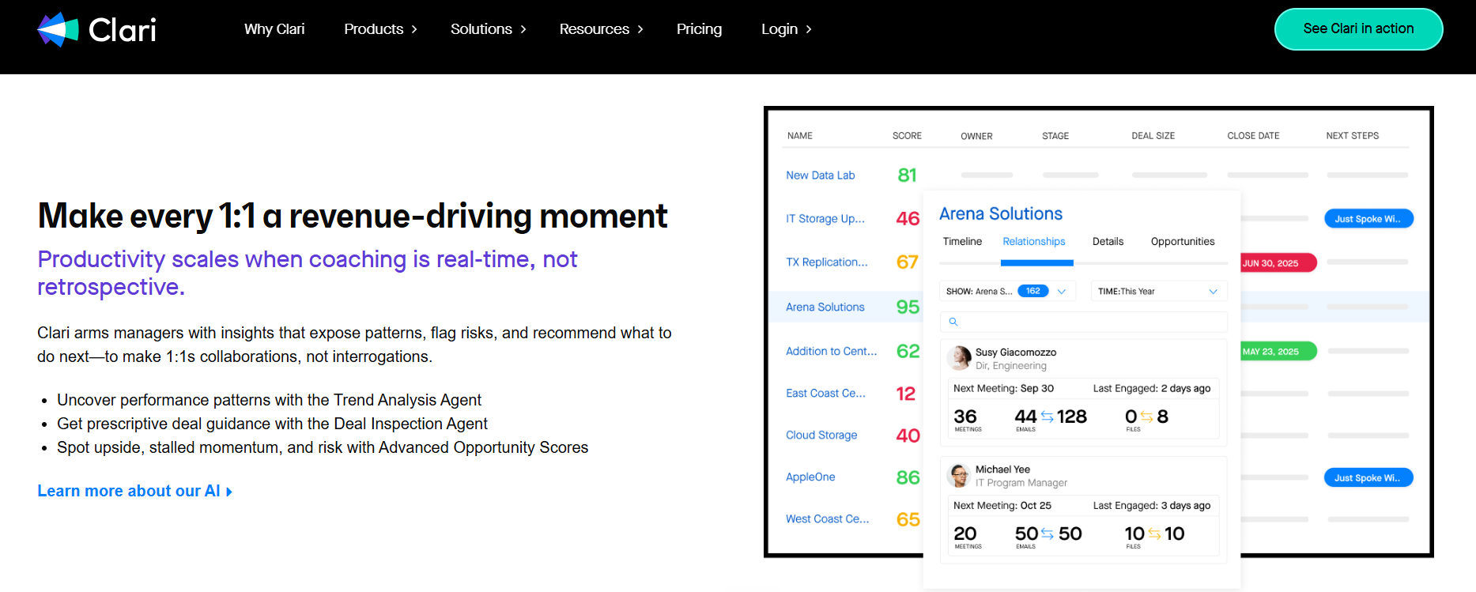This screenshot has height=592, width=1476.
Task: Click the Arena Solutions panel title
Action: tap(1001, 213)
